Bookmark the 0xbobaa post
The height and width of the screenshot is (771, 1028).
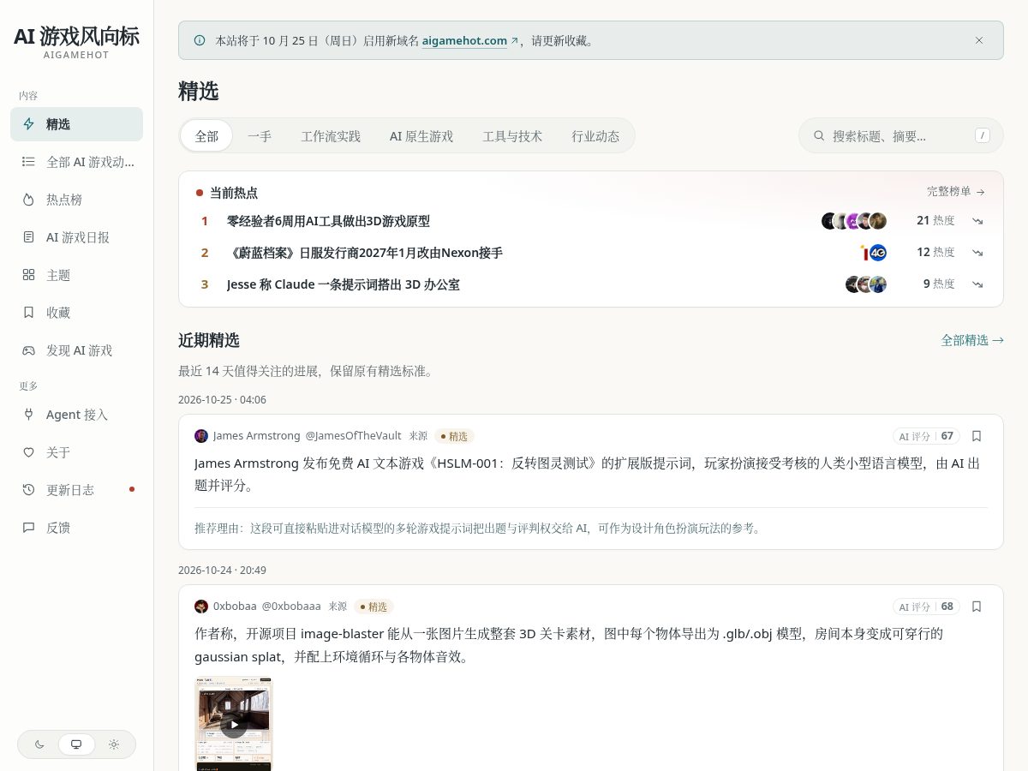coord(977,607)
